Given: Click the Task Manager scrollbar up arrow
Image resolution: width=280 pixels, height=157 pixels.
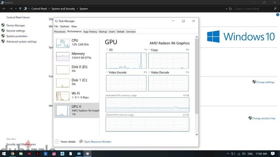Looking at the screenshot, I should point(197,37).
